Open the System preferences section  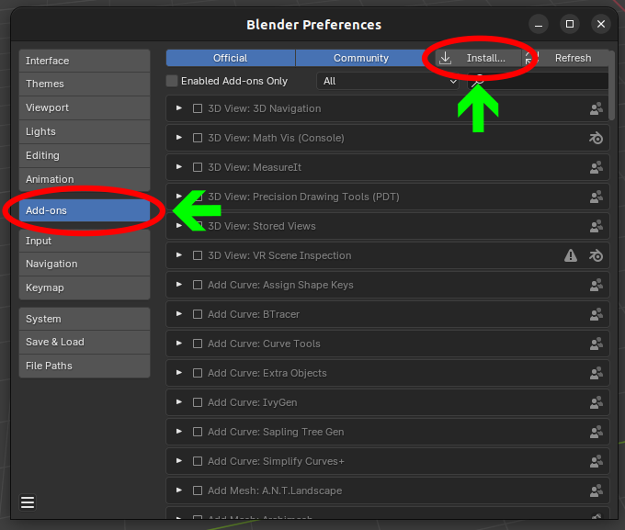click(x=85, y=319)
